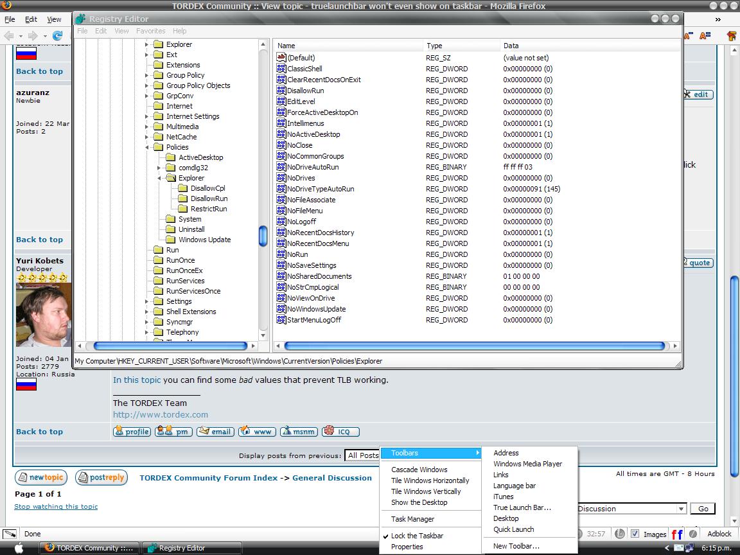This screenshot has width=740, height=555.
Task: Open Task Manager from context menu
Action: (x=412, y=519)
